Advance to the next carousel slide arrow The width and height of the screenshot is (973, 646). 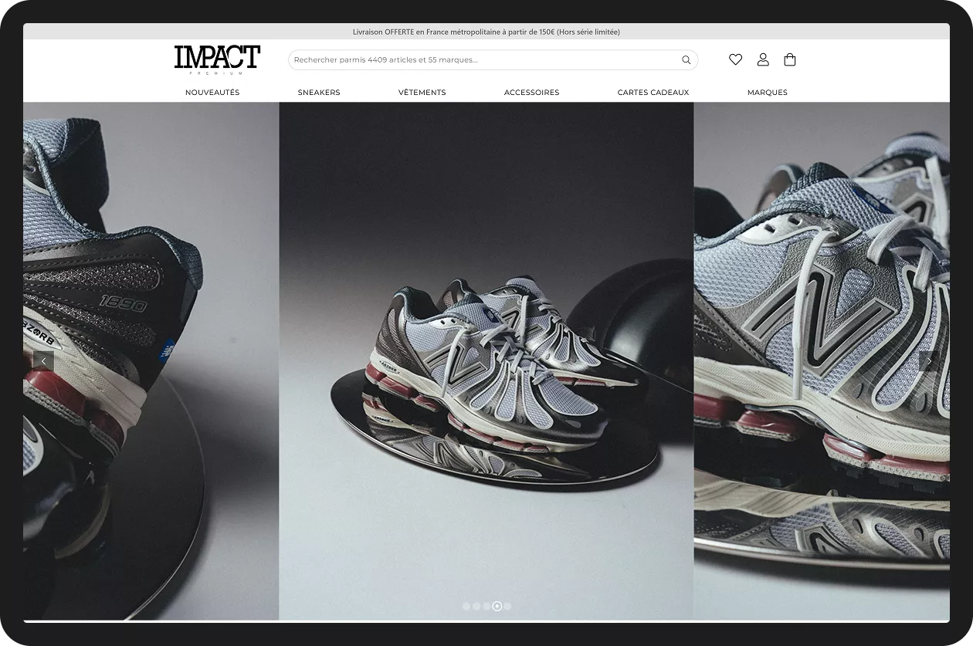tap(929, 360)
